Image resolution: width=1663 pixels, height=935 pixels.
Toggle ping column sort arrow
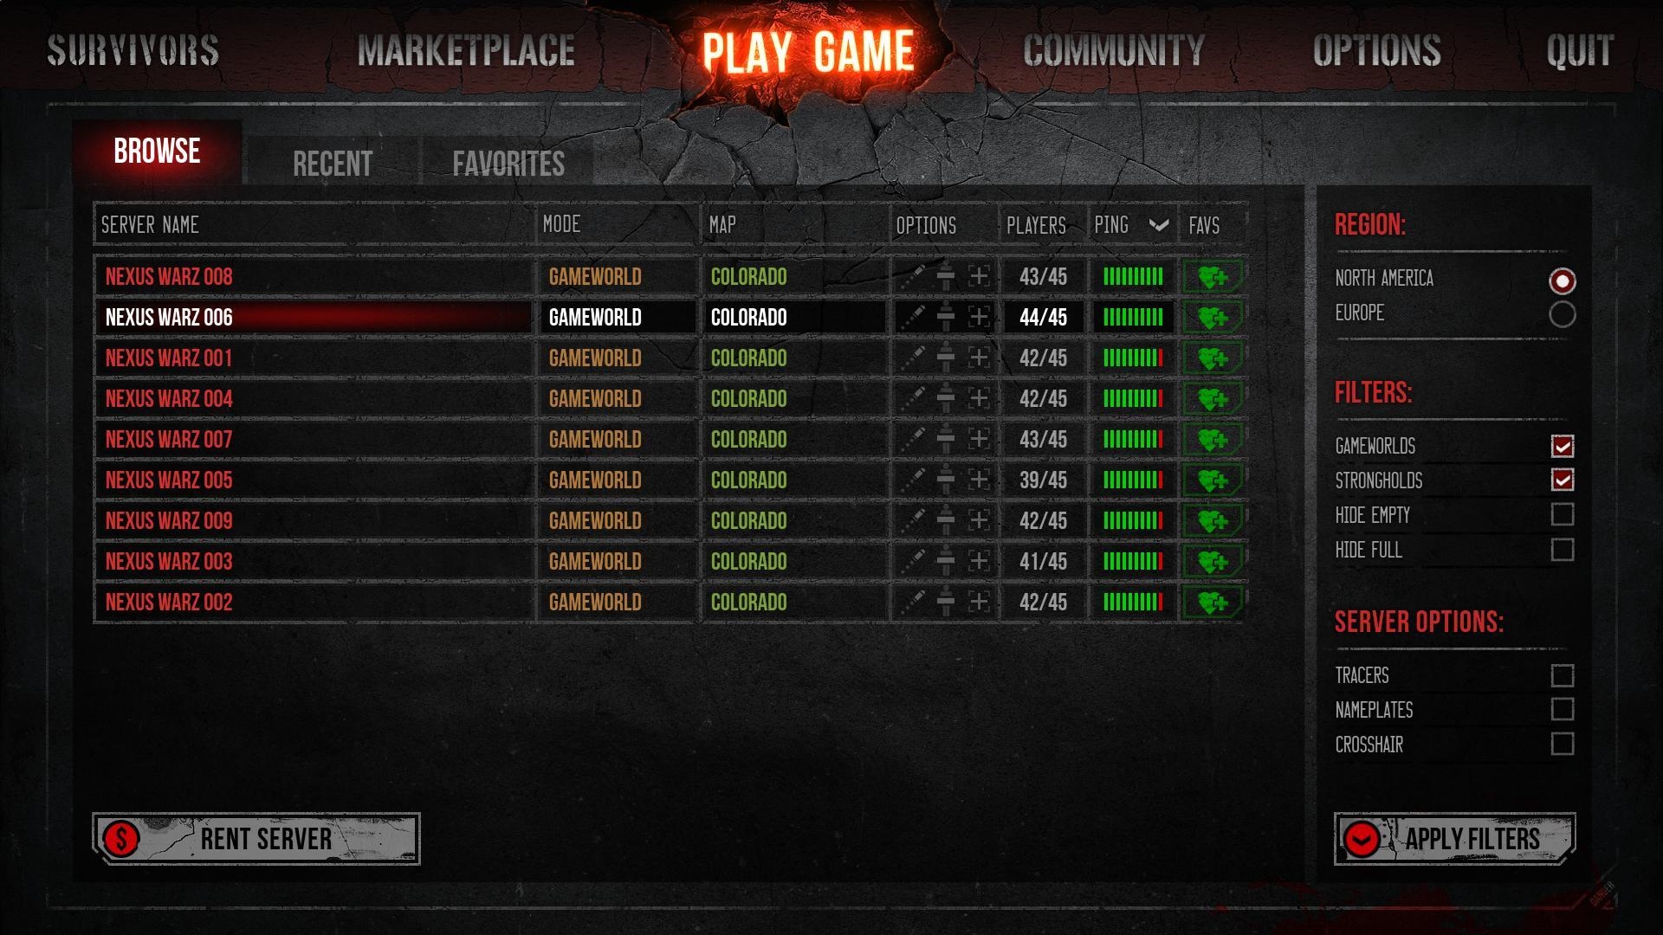[x=1159, y=226]
